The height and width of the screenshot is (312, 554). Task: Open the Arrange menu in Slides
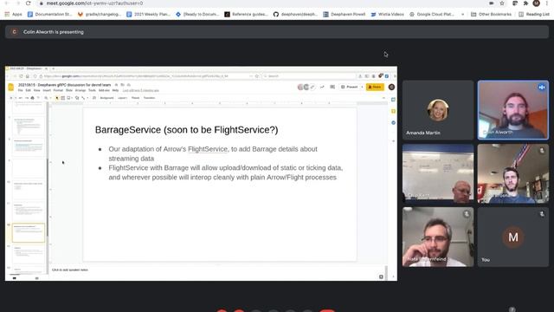81,90
